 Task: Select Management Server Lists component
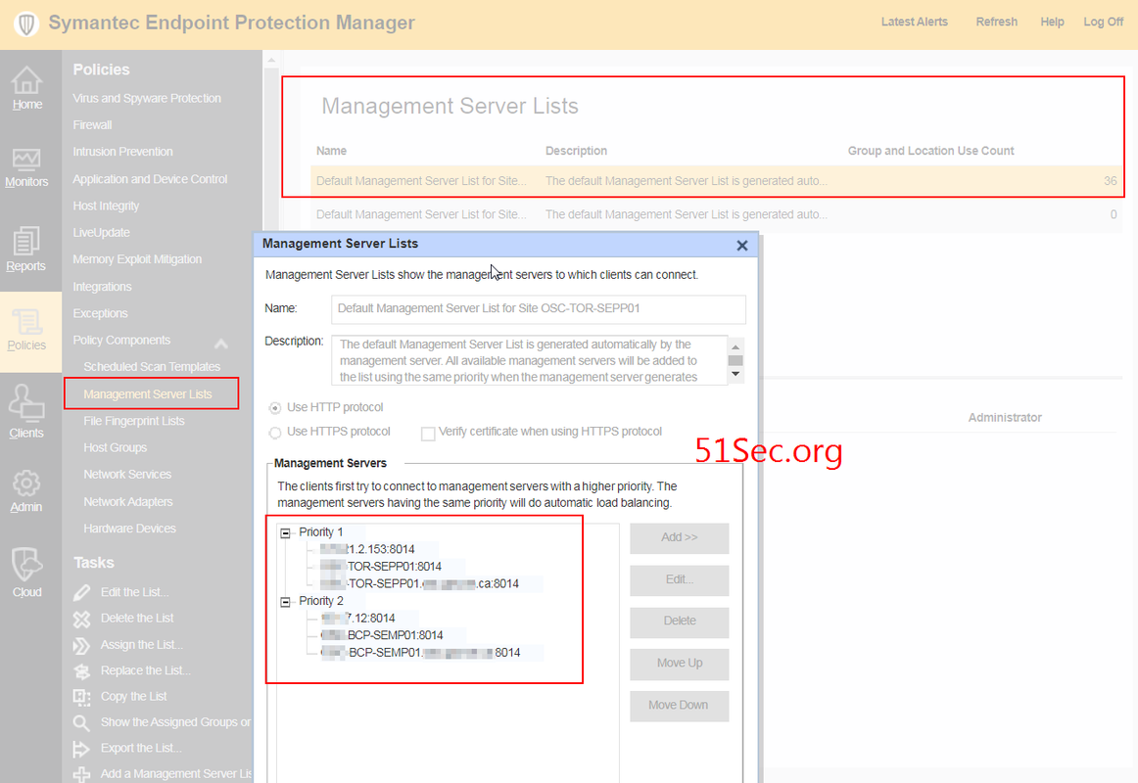(147, 394)
